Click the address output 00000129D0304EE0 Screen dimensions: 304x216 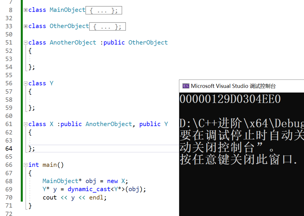tap(230, 99)
